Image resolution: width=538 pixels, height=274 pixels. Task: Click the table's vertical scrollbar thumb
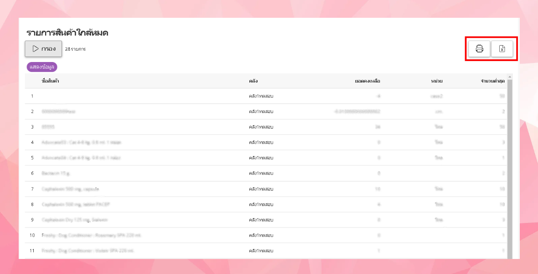point(510,160)
